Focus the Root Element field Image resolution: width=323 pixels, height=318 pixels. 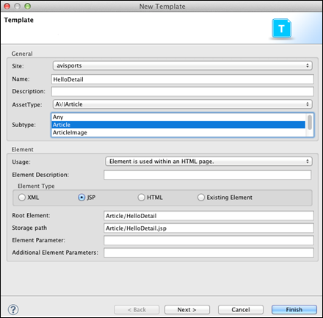[208, 216]
